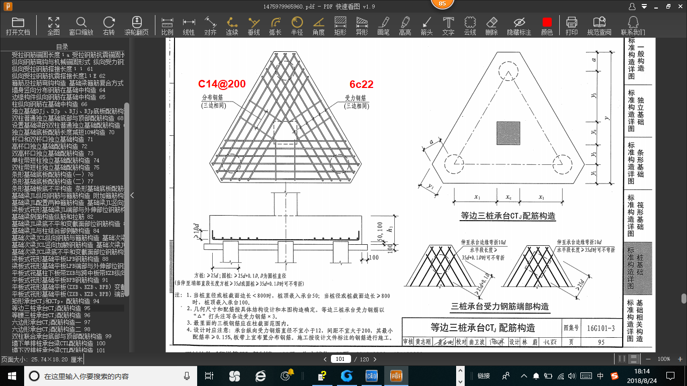Image resolution: width=687 pixels, height=386 pixels.
Task: Select the 画笔 brush tool
Action: pos(383,26)
